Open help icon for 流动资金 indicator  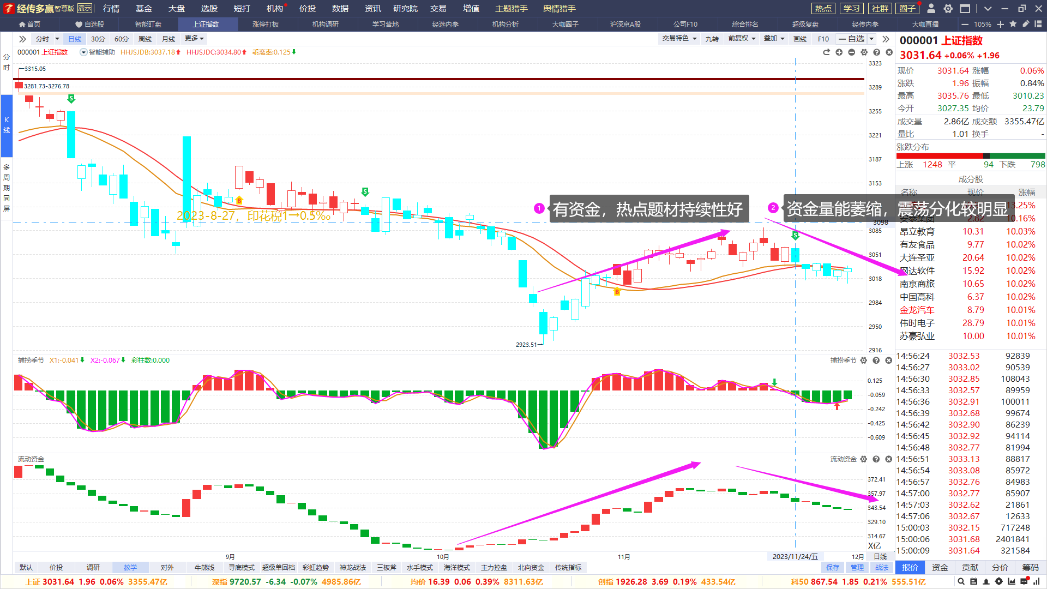876,459
